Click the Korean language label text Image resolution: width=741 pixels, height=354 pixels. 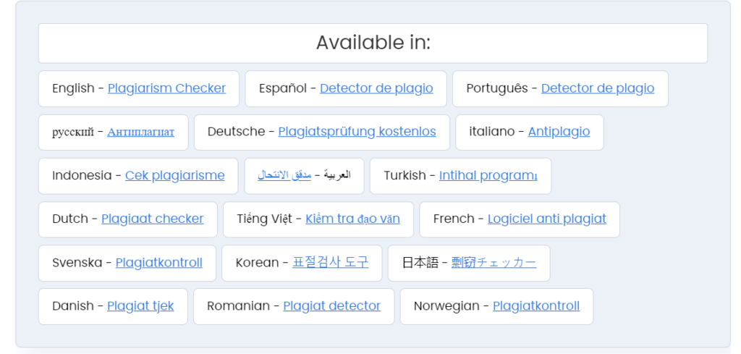(x=257, y=262)
